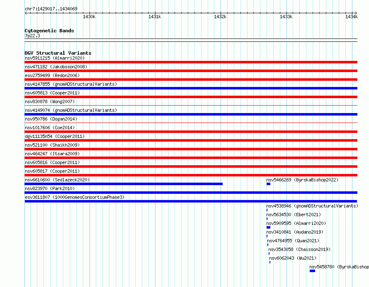This screenshot has height=287, width=369.
Task: Click the 1431k ruler tick label
Action: pyautogui.click(x=155, y=17)
